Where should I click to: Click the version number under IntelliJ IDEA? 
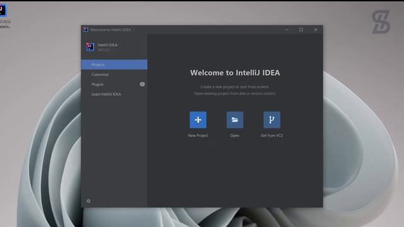pyautogui.click(x=104, y=50)
